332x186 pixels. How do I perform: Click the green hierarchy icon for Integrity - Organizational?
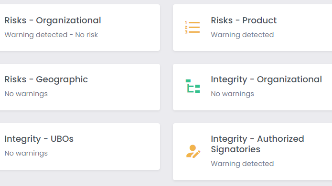tap(193, 86)
